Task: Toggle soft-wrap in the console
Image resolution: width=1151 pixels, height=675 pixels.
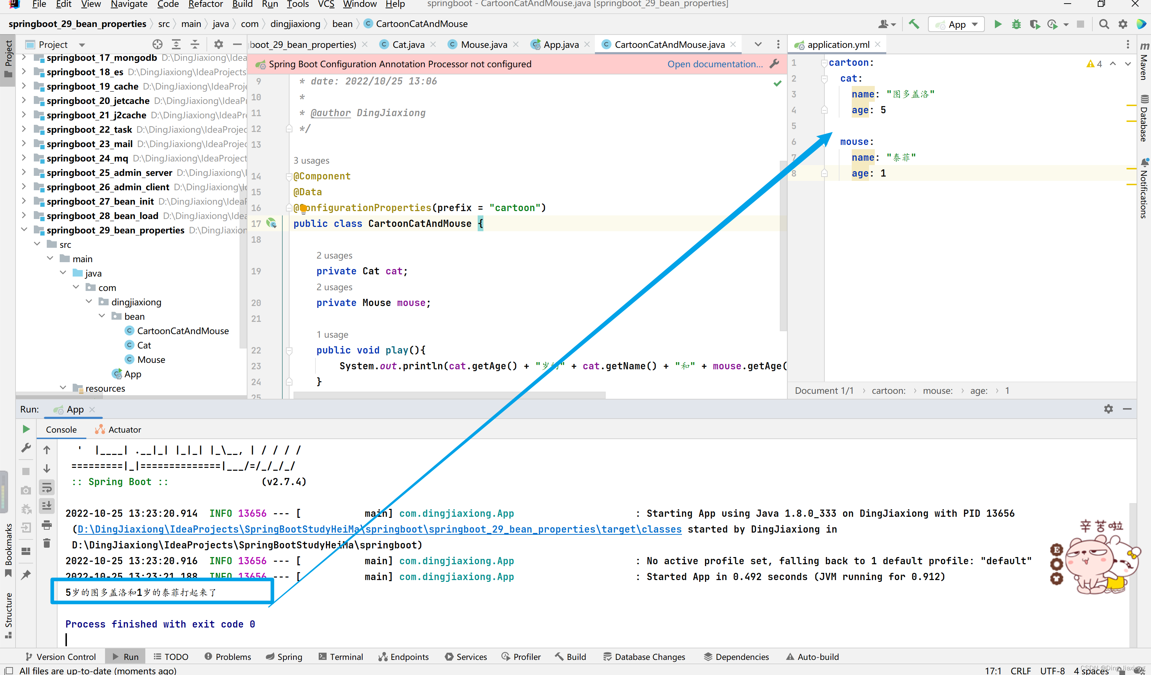Action: [x=47, y=488]
